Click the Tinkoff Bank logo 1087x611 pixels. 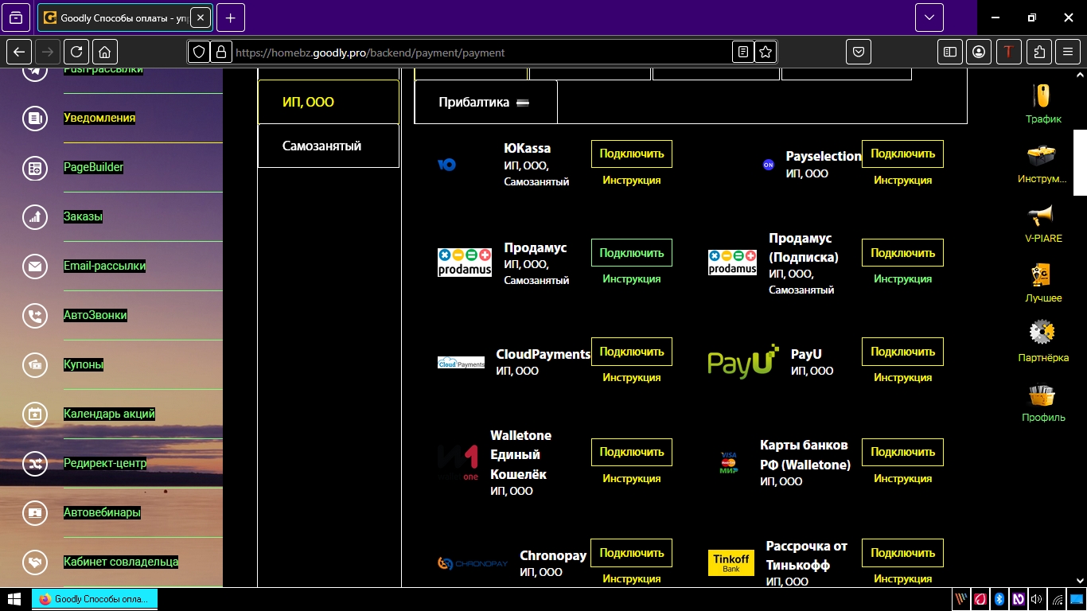731,562
